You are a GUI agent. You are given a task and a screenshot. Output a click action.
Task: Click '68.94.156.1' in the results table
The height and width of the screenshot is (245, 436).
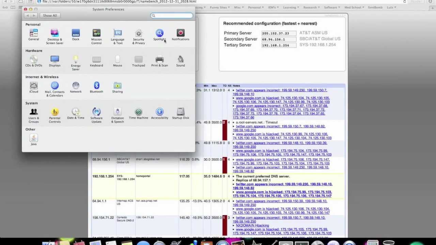[x=101, y=160]
